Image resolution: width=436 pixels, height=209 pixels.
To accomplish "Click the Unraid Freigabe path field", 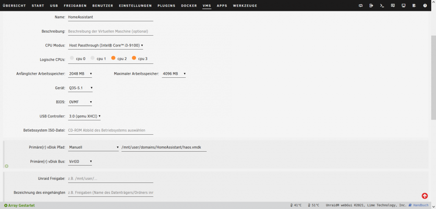I will (x=111, y=179).
